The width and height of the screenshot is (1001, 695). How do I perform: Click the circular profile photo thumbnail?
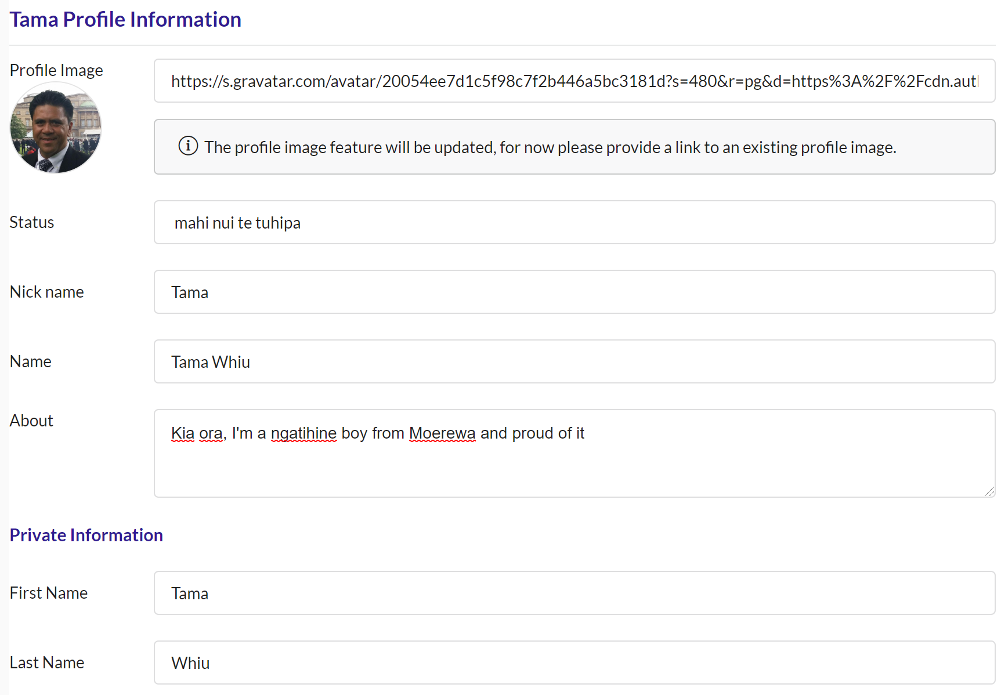pos(56,128)
